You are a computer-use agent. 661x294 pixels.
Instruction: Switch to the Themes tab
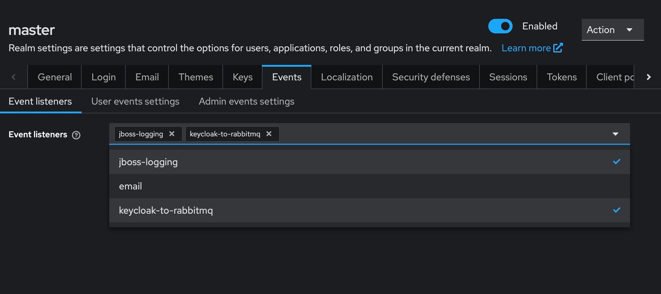click(x=196, y=77)
